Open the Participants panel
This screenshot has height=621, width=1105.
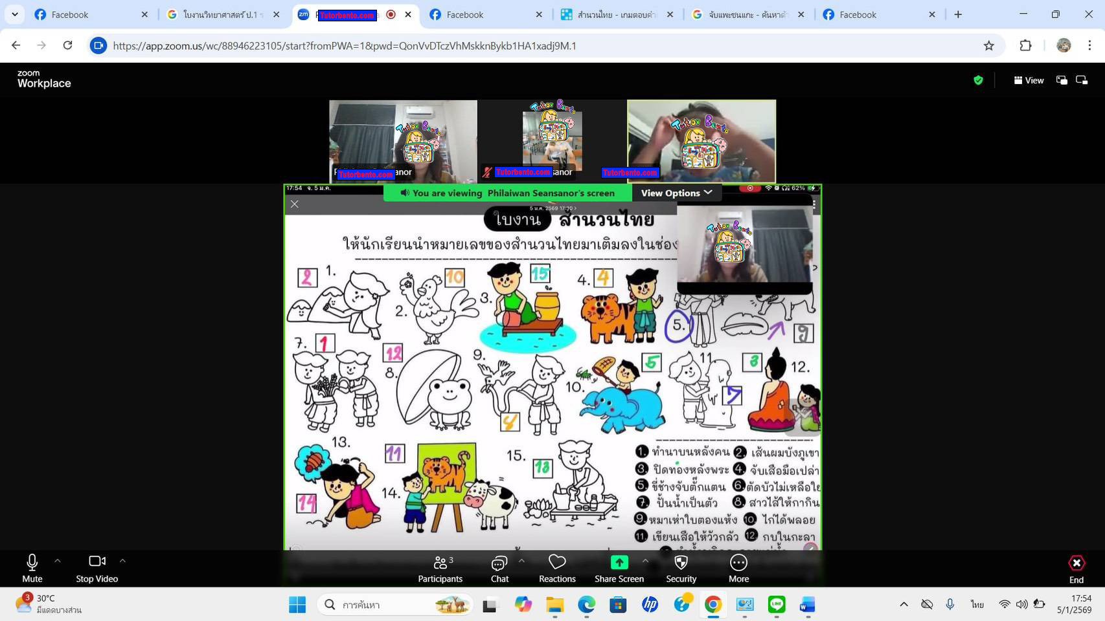click(x=440, y=568)
